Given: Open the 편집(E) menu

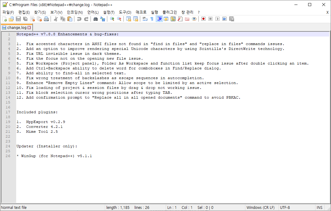Looking at the screenshot, I should click(x=24, y=12).
